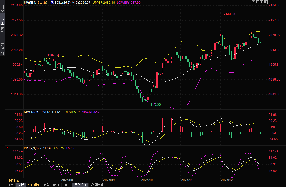The width and height of the screenshot is (286, 187).
Task: Open the 合约资料 side tab
Action: click(x=2, y=48)
